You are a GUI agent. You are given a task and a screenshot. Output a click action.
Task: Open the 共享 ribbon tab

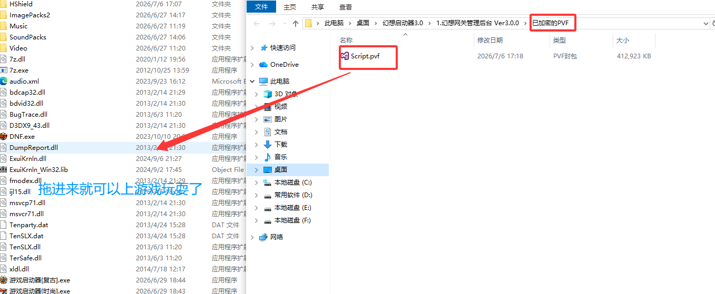coord(318,7)
